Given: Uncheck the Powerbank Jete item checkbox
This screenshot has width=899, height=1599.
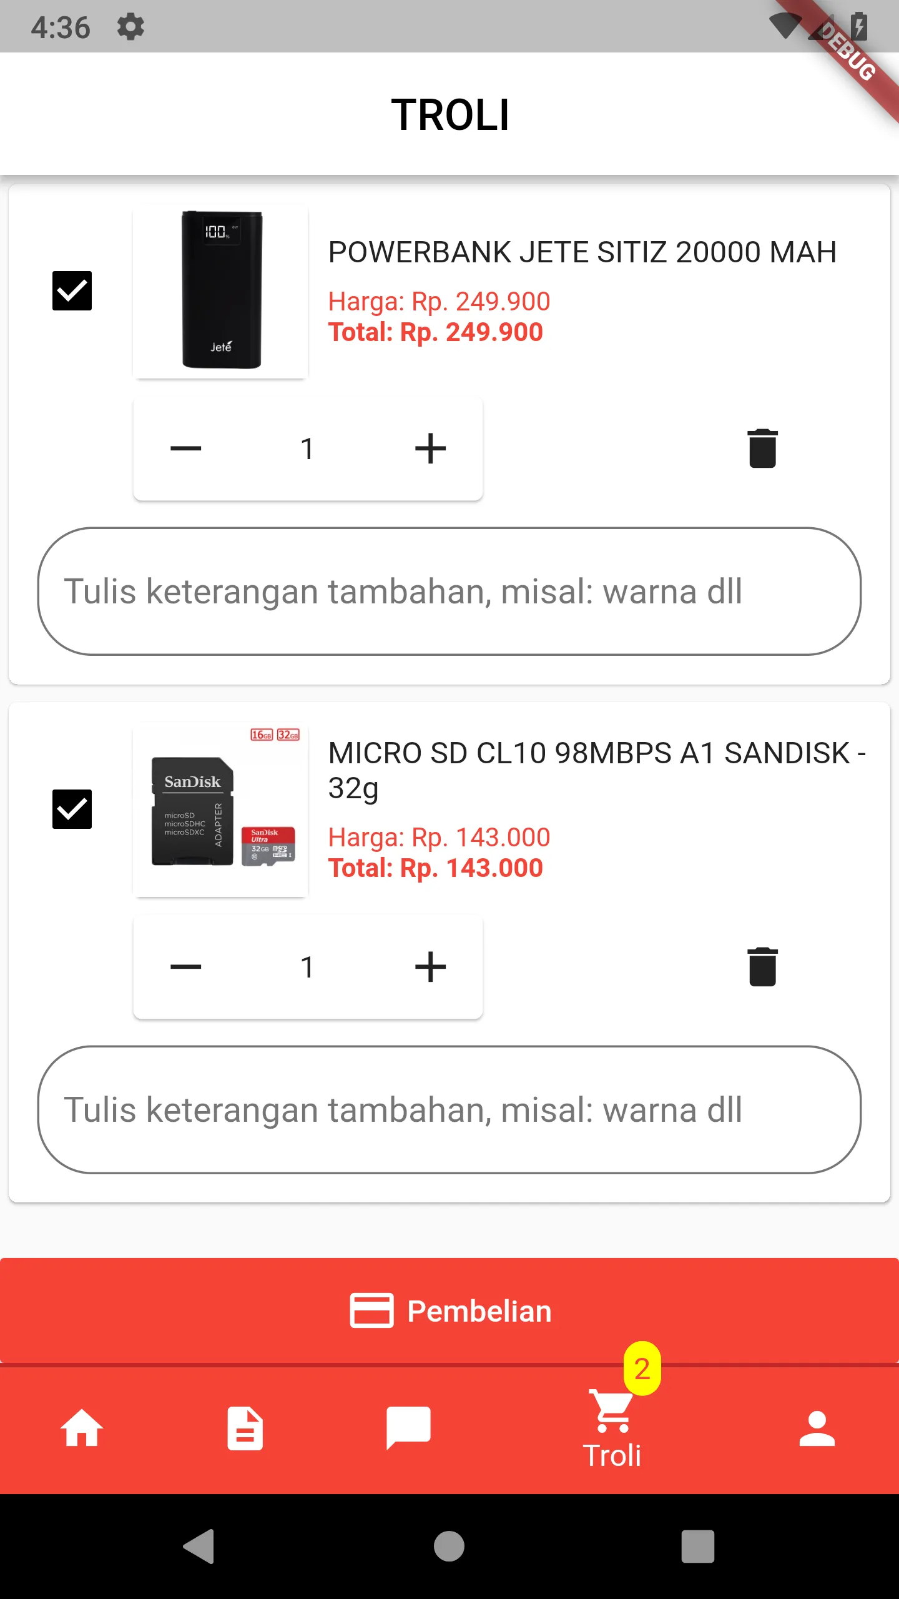Looking at the screenshot, I should pyautogui.click(x=72, y=290).
